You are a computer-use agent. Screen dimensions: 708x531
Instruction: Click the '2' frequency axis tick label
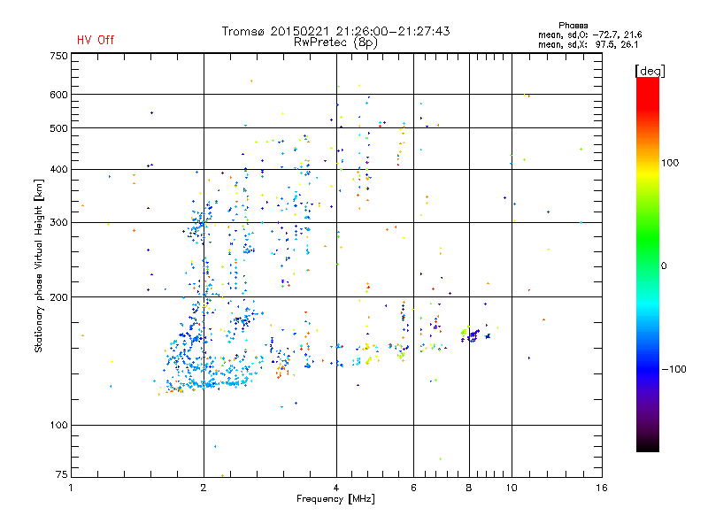coord(204,488)
